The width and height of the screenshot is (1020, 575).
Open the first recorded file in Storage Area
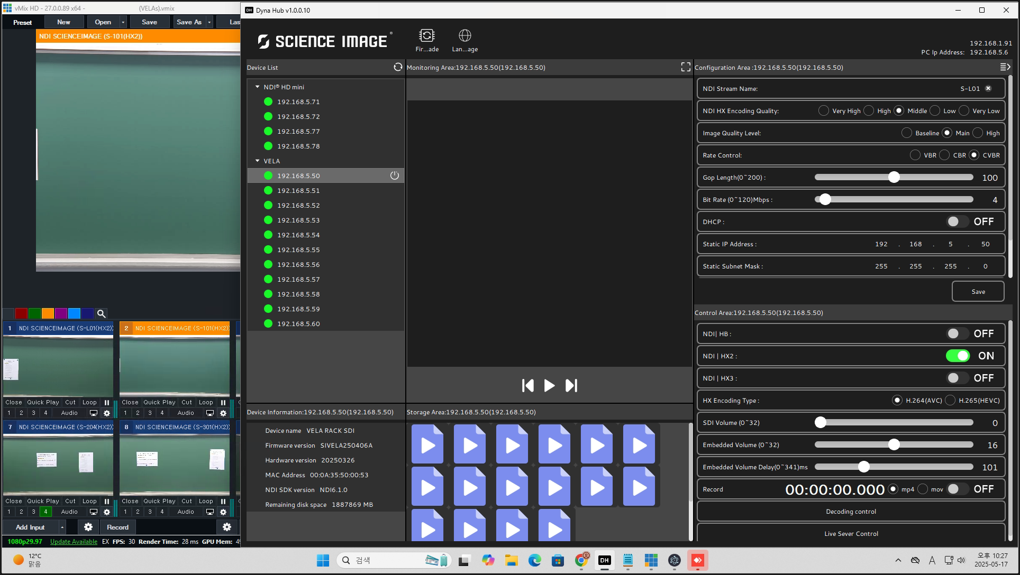(x=427, y=444)
